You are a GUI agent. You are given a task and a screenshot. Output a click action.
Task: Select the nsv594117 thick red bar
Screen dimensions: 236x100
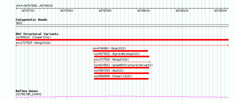122,40
